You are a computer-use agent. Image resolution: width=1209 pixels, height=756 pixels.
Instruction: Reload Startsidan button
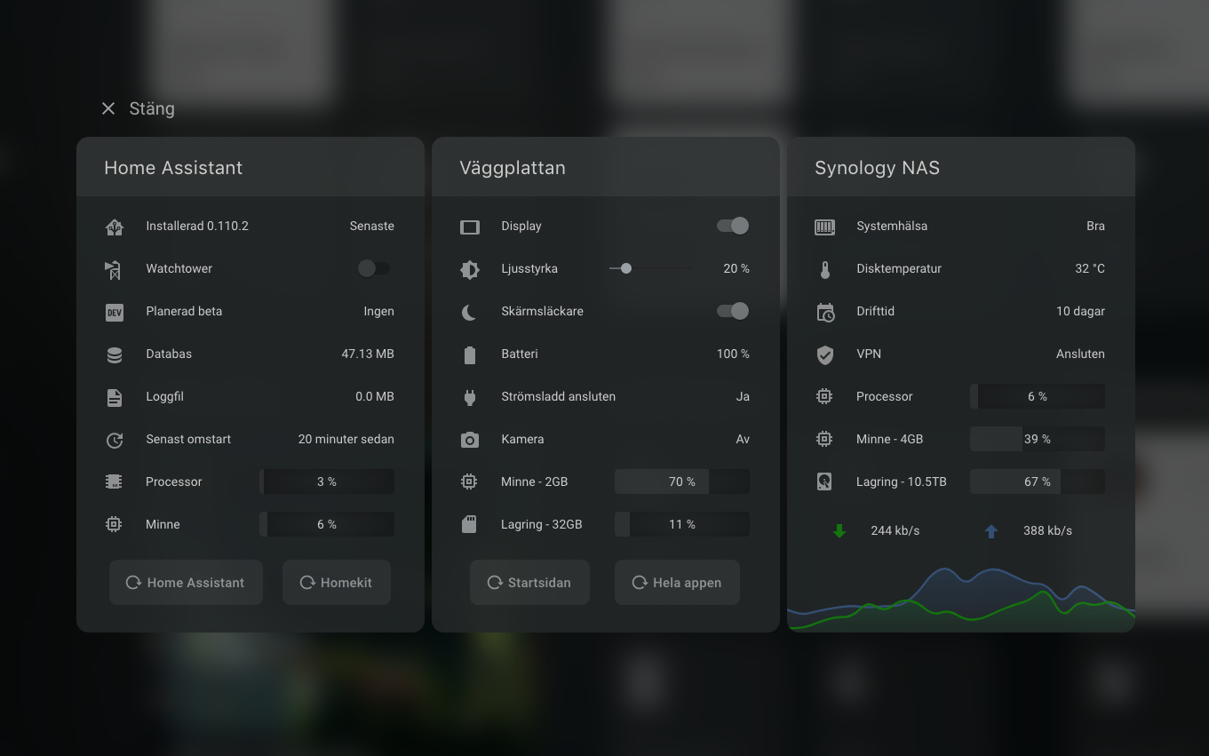[x=529, y=583]
